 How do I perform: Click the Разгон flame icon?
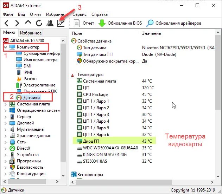(x=19, y=79)
